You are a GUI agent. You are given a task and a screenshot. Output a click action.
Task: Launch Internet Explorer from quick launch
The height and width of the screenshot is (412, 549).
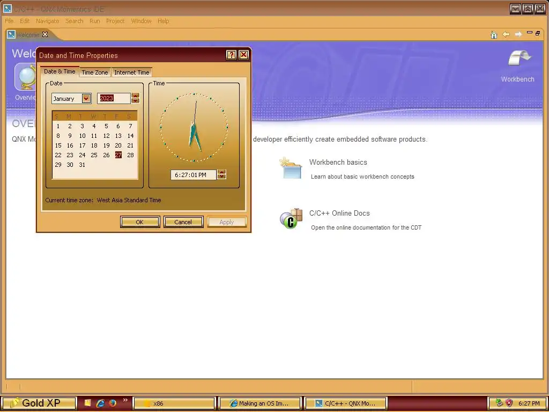(100, 403)
